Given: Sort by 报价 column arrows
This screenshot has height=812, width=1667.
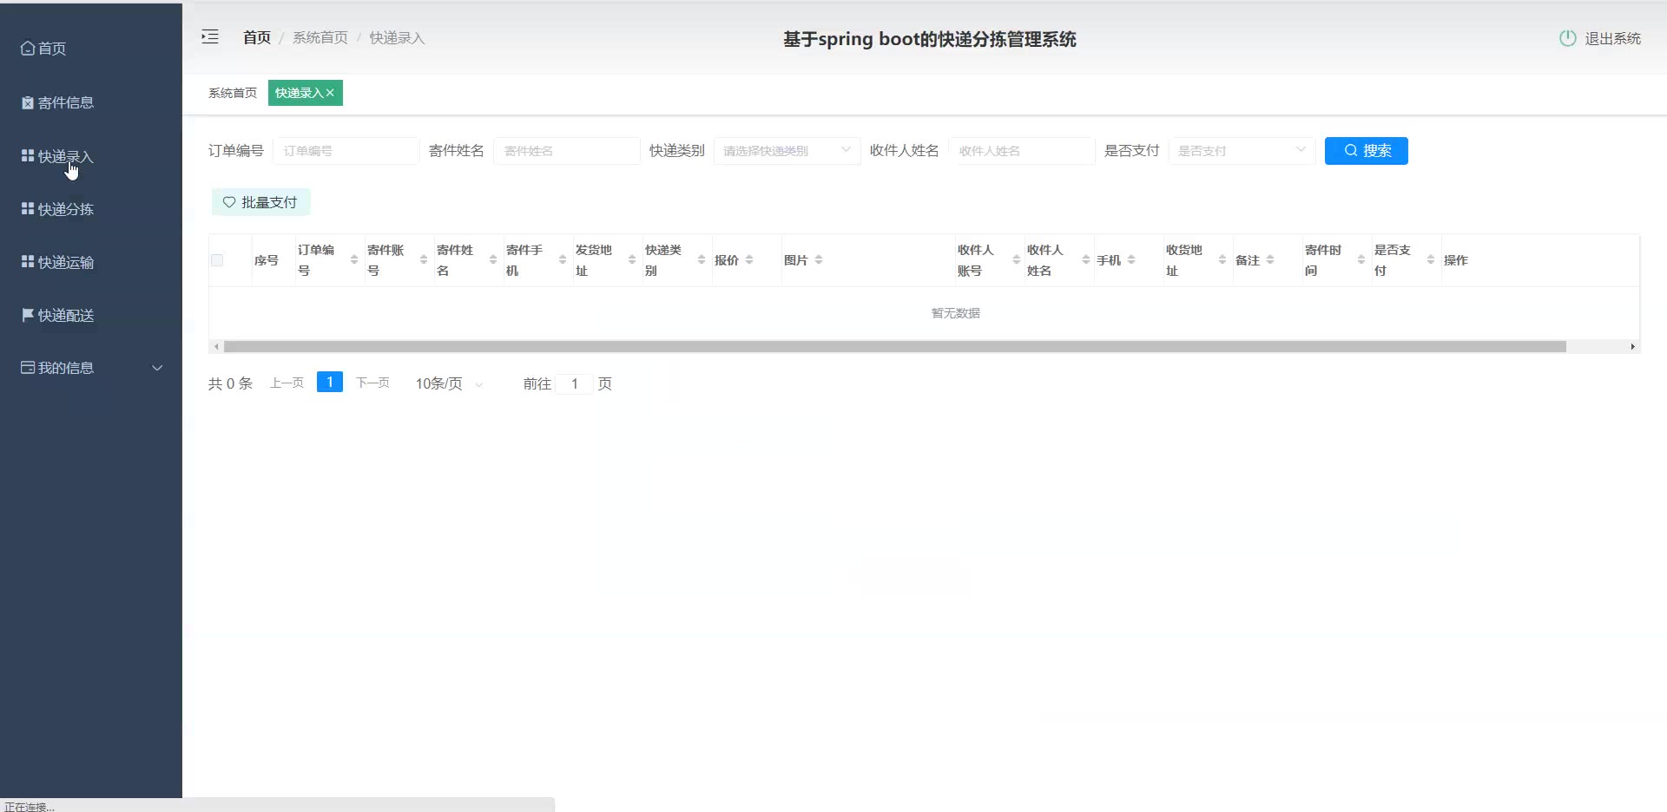Looking at the screenshot, I should 749,260.
